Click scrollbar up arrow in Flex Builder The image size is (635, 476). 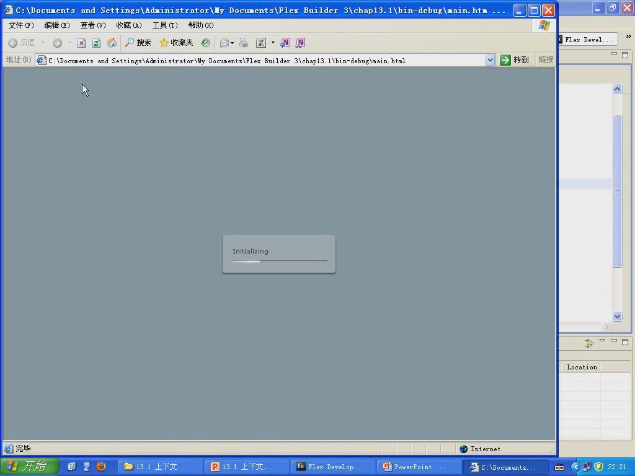pyautogui.click(x=617, y=89)
